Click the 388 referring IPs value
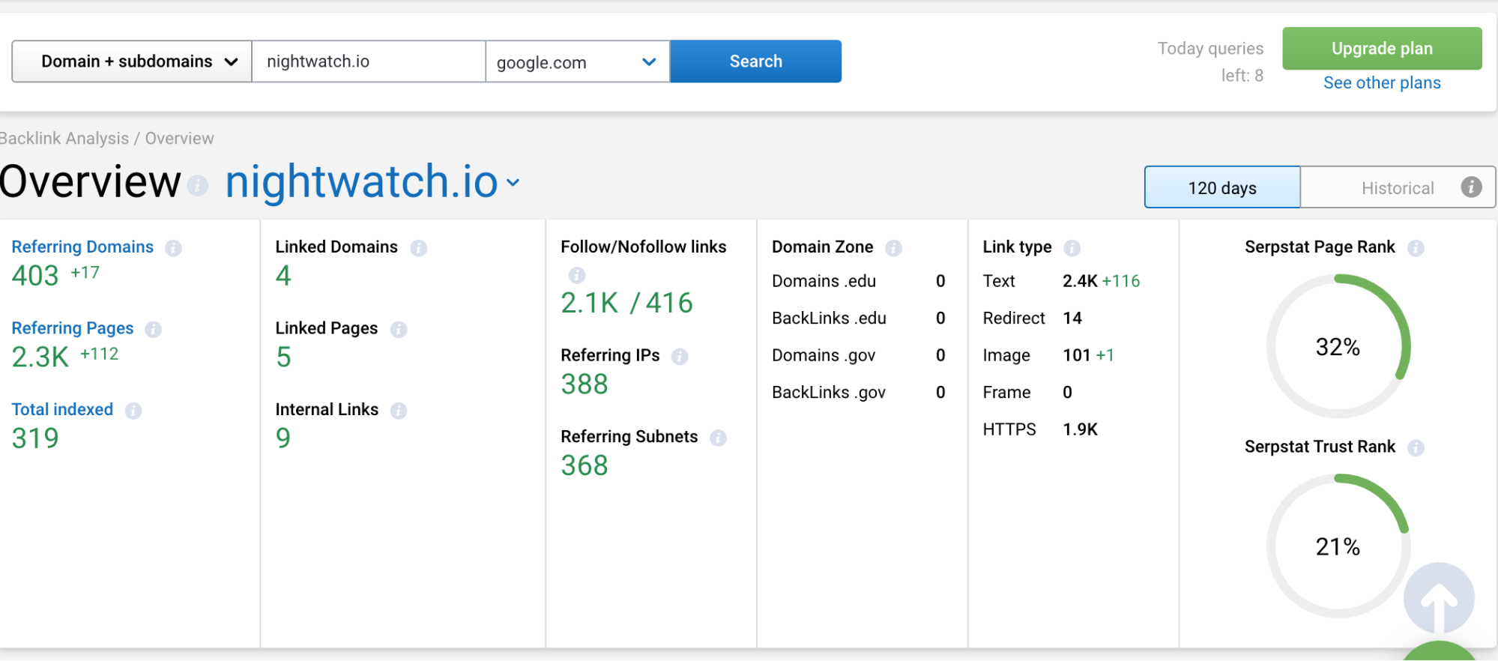Viewport: 1498px width, 661px height. click(585, 384)
